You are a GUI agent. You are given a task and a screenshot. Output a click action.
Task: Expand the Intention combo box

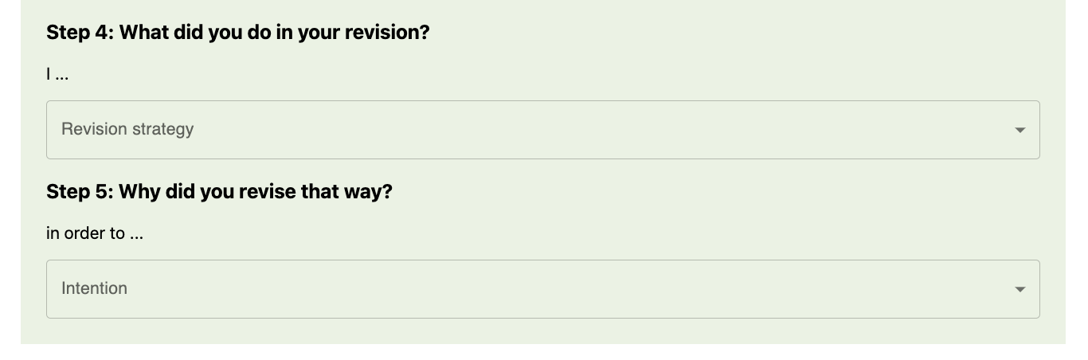(542, 289)
